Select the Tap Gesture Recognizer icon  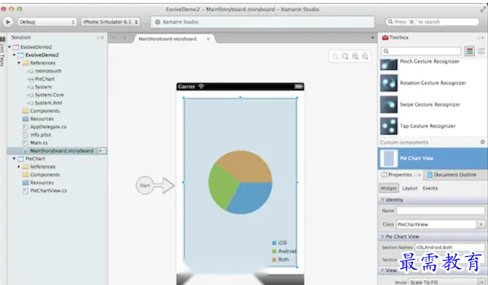coord(389,126)
